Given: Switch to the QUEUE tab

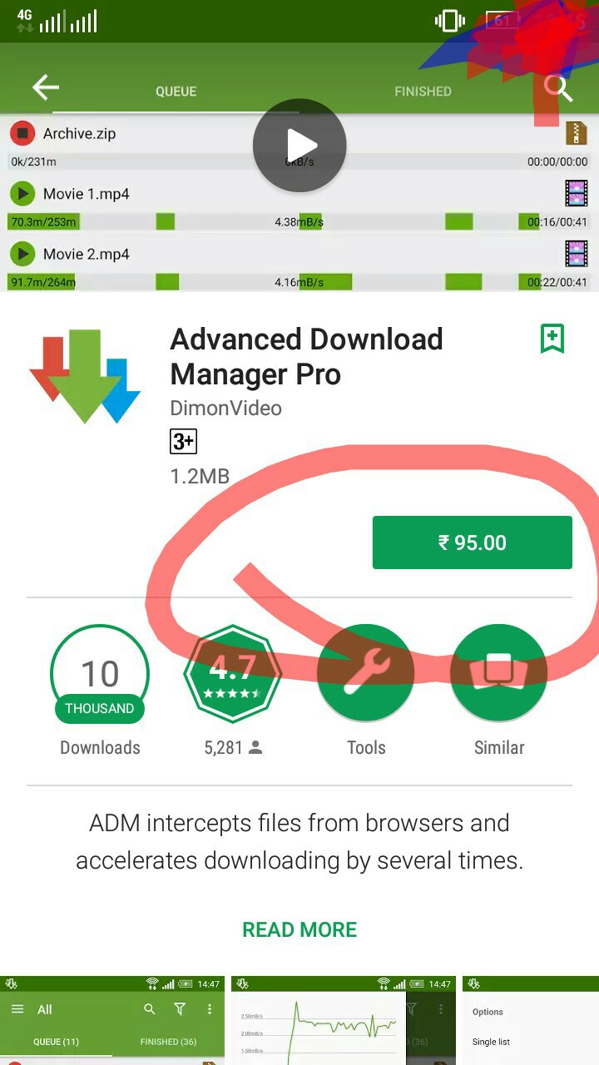Looking at the screenshot, I should (176, 92).
